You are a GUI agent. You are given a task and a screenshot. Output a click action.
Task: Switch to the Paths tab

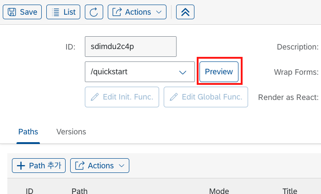click(x=28, y=132)
